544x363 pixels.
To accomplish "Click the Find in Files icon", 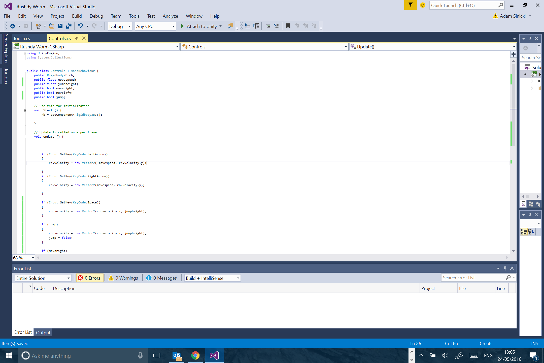I will tap(230, 26).
